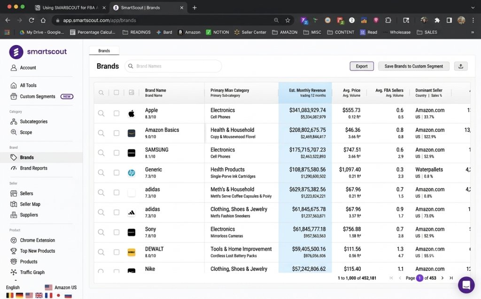
Task: Open the READINGS bookmarks folder
Action: click(x=137, y=32)
